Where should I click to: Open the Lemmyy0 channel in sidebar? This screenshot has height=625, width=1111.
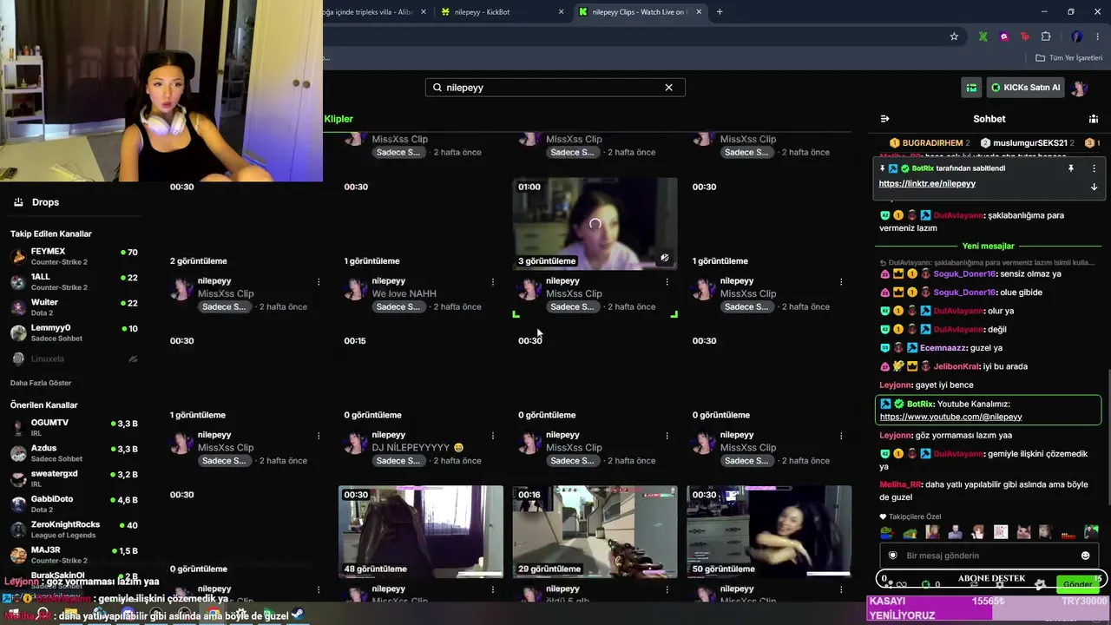pyautogui.click(x=75, y=332)
